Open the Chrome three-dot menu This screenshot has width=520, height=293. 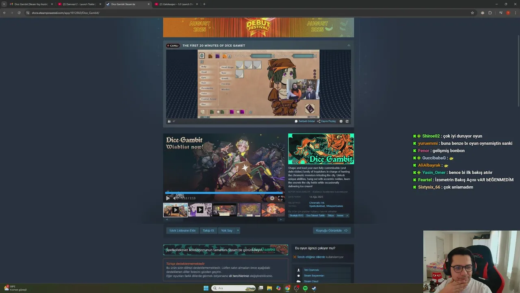pyautogui.click(x=515, y=13)
